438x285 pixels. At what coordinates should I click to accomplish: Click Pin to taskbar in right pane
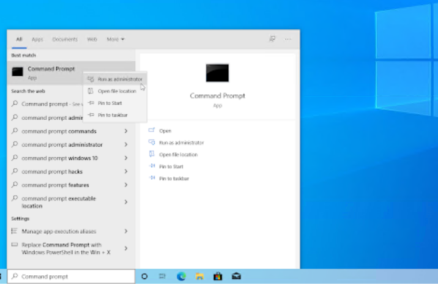[x=174, y=179]
